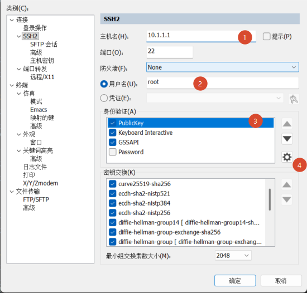Uncheck diffie-hellman-group [diffie-hellman-group-exchang... entry
This screenshot has height=293, width=307.
coord(112,242)
